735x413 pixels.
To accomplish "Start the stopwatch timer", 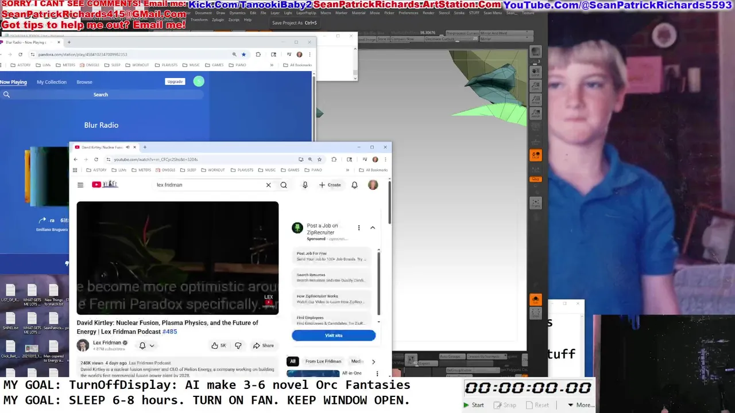I will [474, 405].
